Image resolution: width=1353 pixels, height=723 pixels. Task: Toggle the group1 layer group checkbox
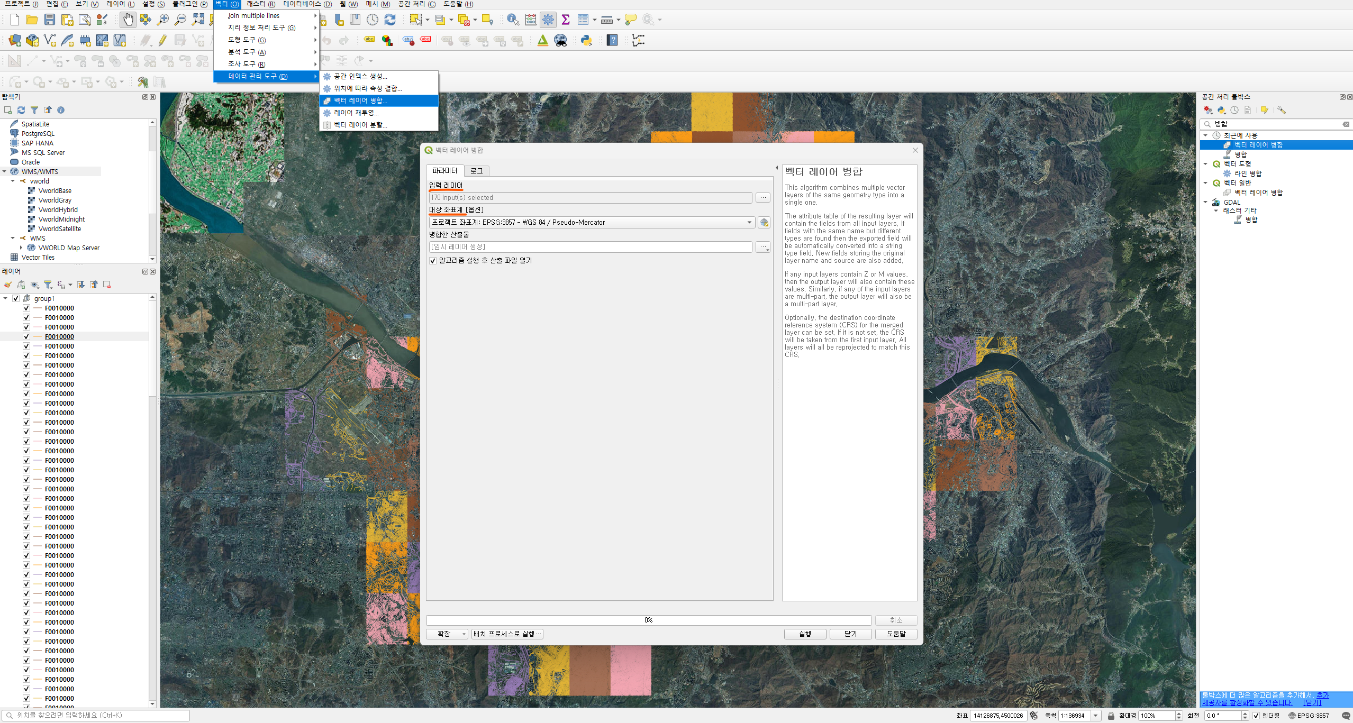tap(16, 298)
